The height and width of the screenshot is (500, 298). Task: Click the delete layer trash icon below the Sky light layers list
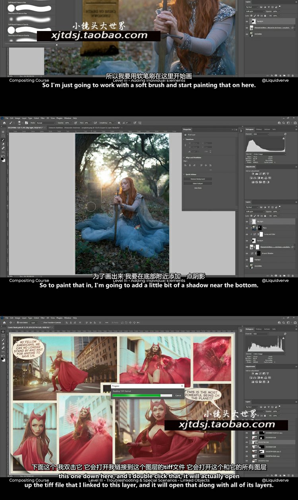click(293, 276)
